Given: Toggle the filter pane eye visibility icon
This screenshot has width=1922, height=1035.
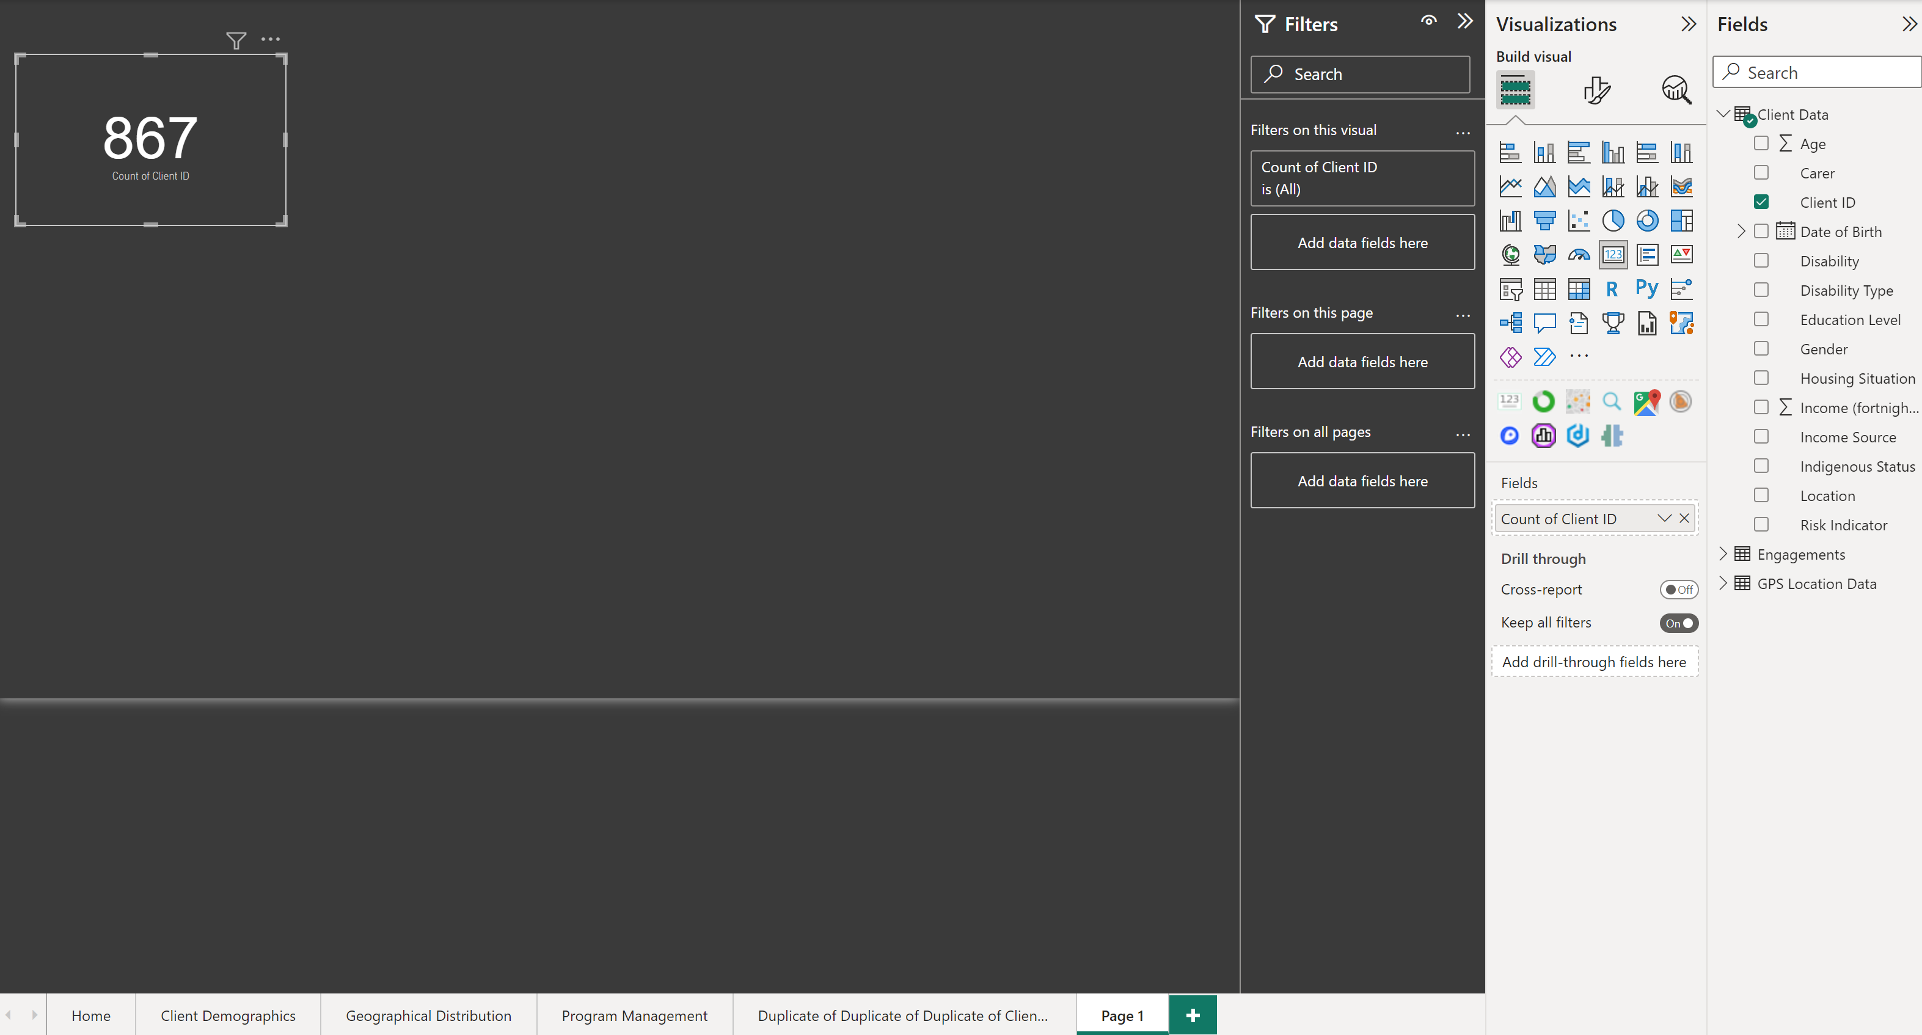Looking at the screenshot, I should [x=1428, y=21].
